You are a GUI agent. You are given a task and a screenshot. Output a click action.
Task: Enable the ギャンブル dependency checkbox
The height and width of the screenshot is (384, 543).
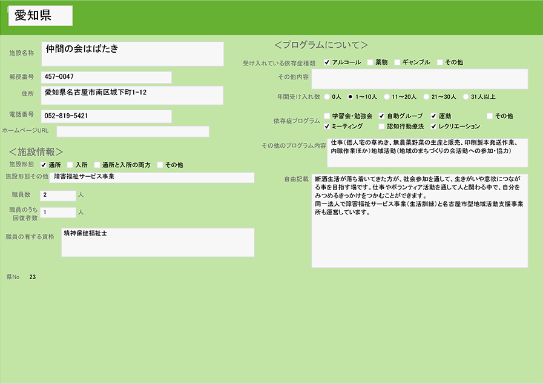[x=398, y=62]
